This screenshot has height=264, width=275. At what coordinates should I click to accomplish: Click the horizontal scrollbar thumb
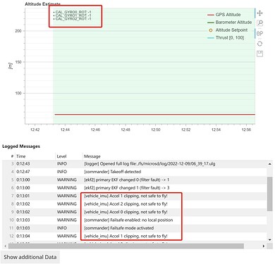pos(126,246)
